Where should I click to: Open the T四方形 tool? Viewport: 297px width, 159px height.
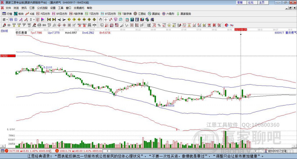click(x=92, y=14)
